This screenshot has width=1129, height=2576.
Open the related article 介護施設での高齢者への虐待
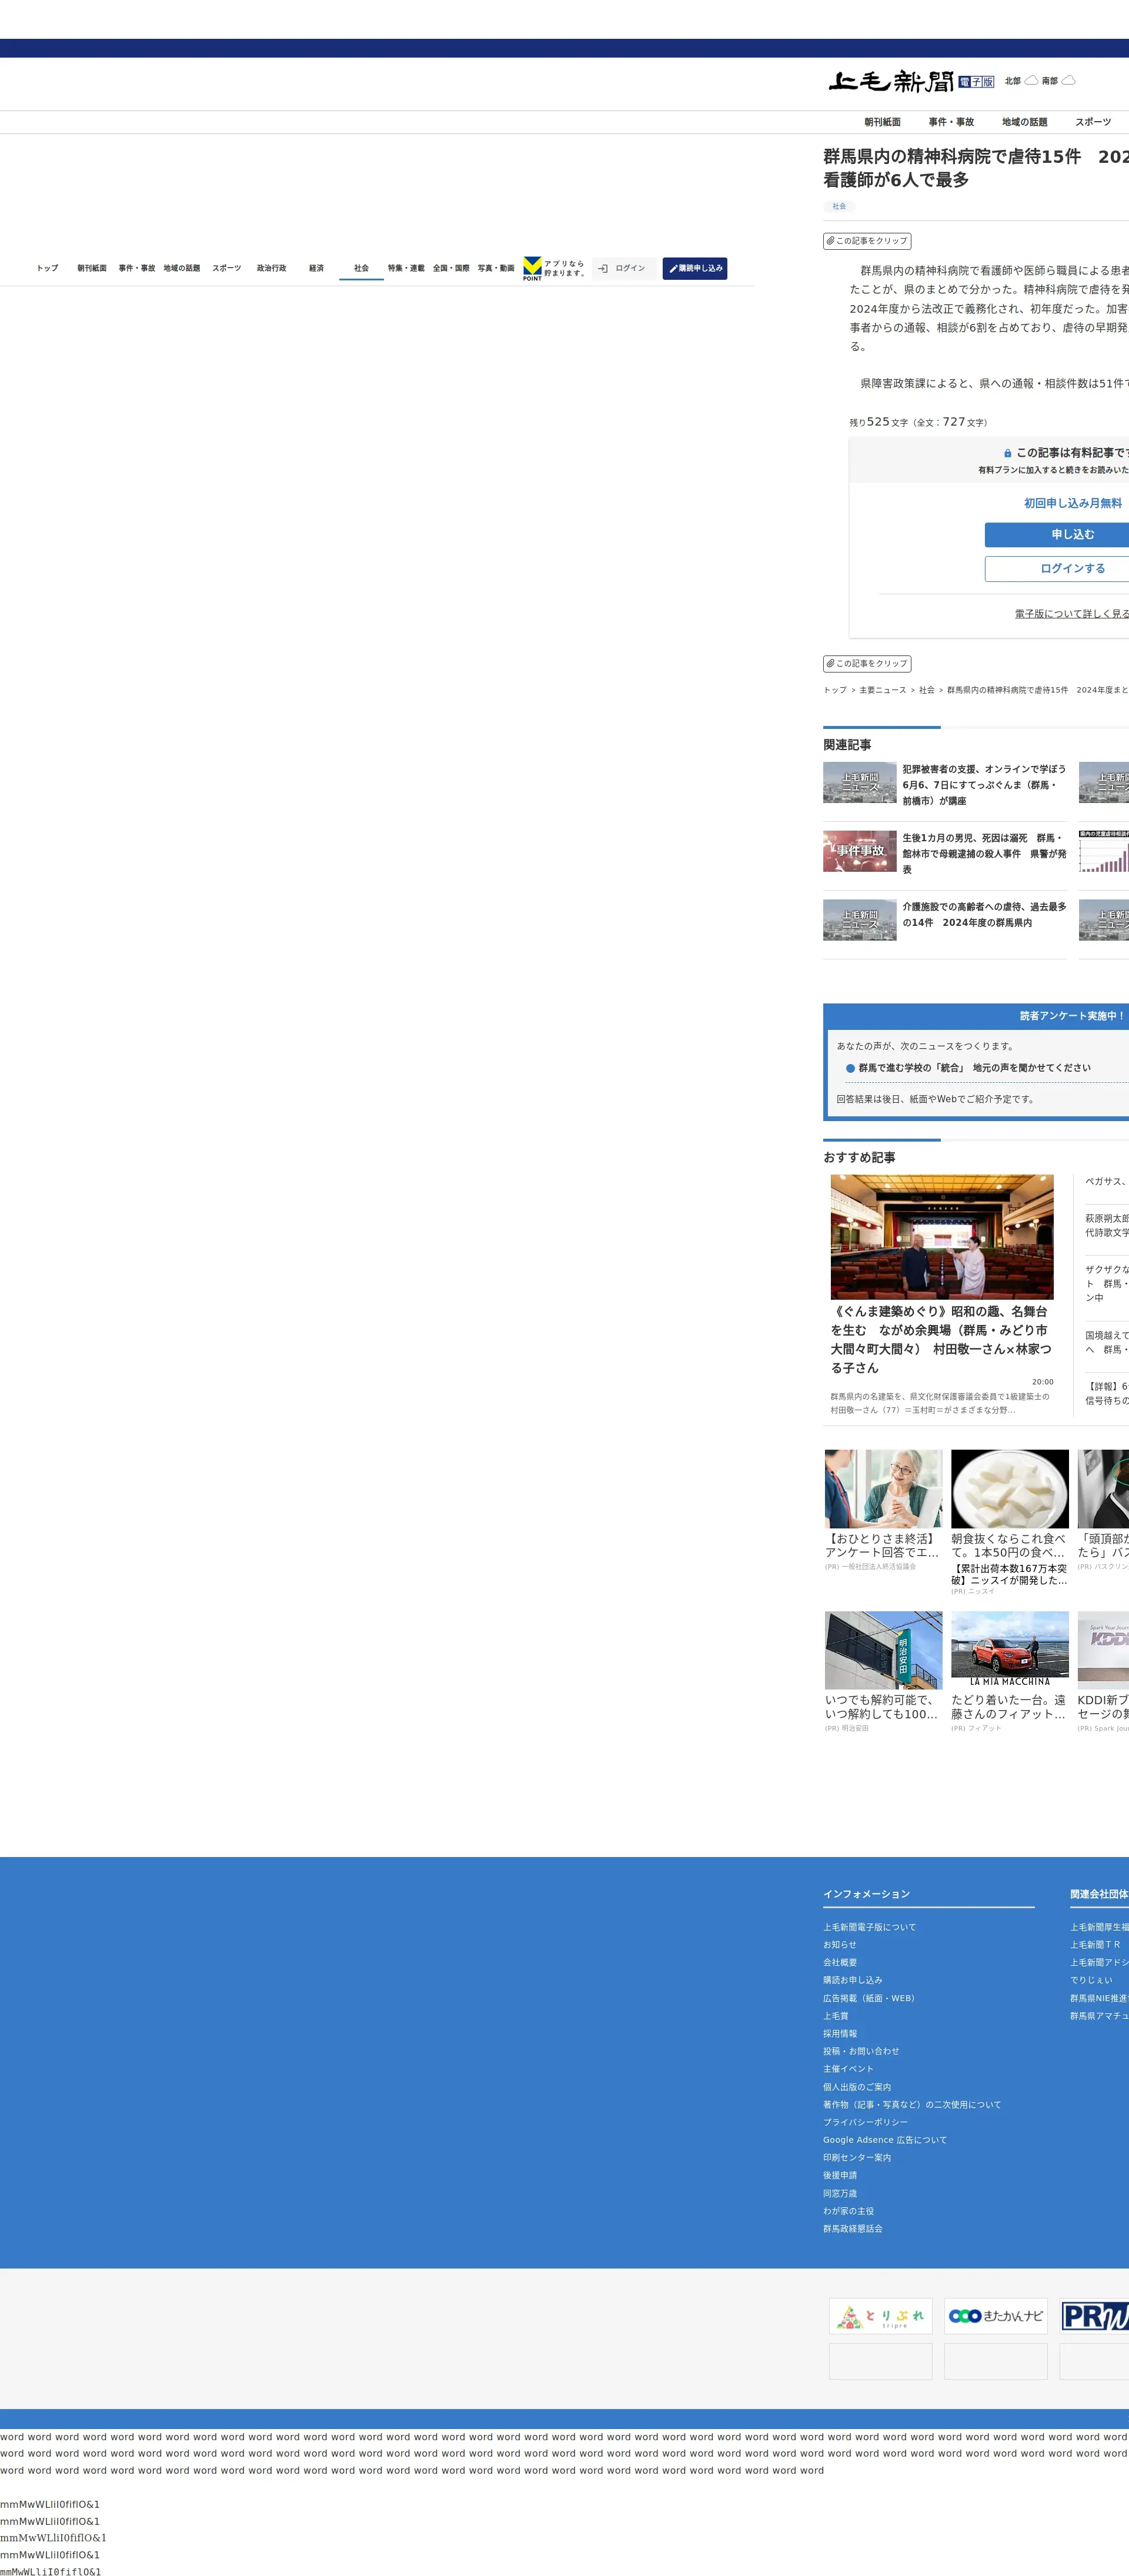(x=985, y=915)
